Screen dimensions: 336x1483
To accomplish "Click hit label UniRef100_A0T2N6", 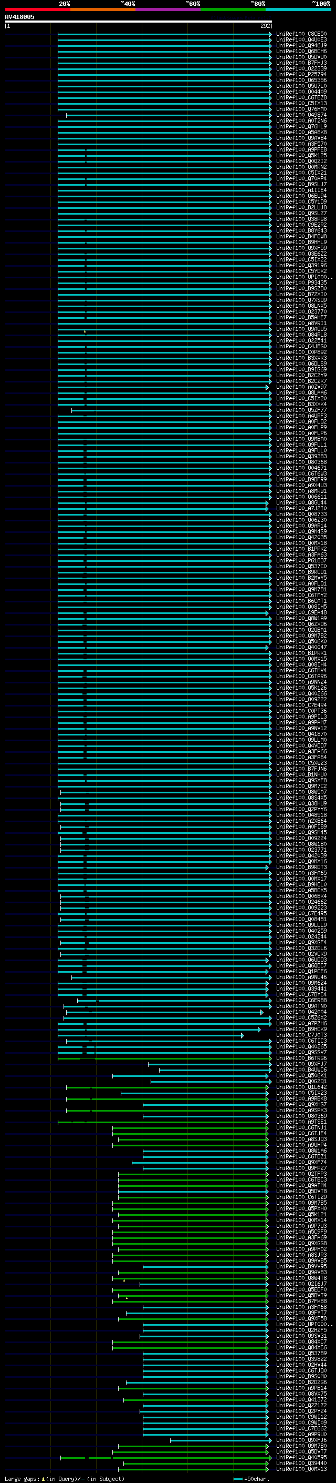I will click(x=301, y=121).
